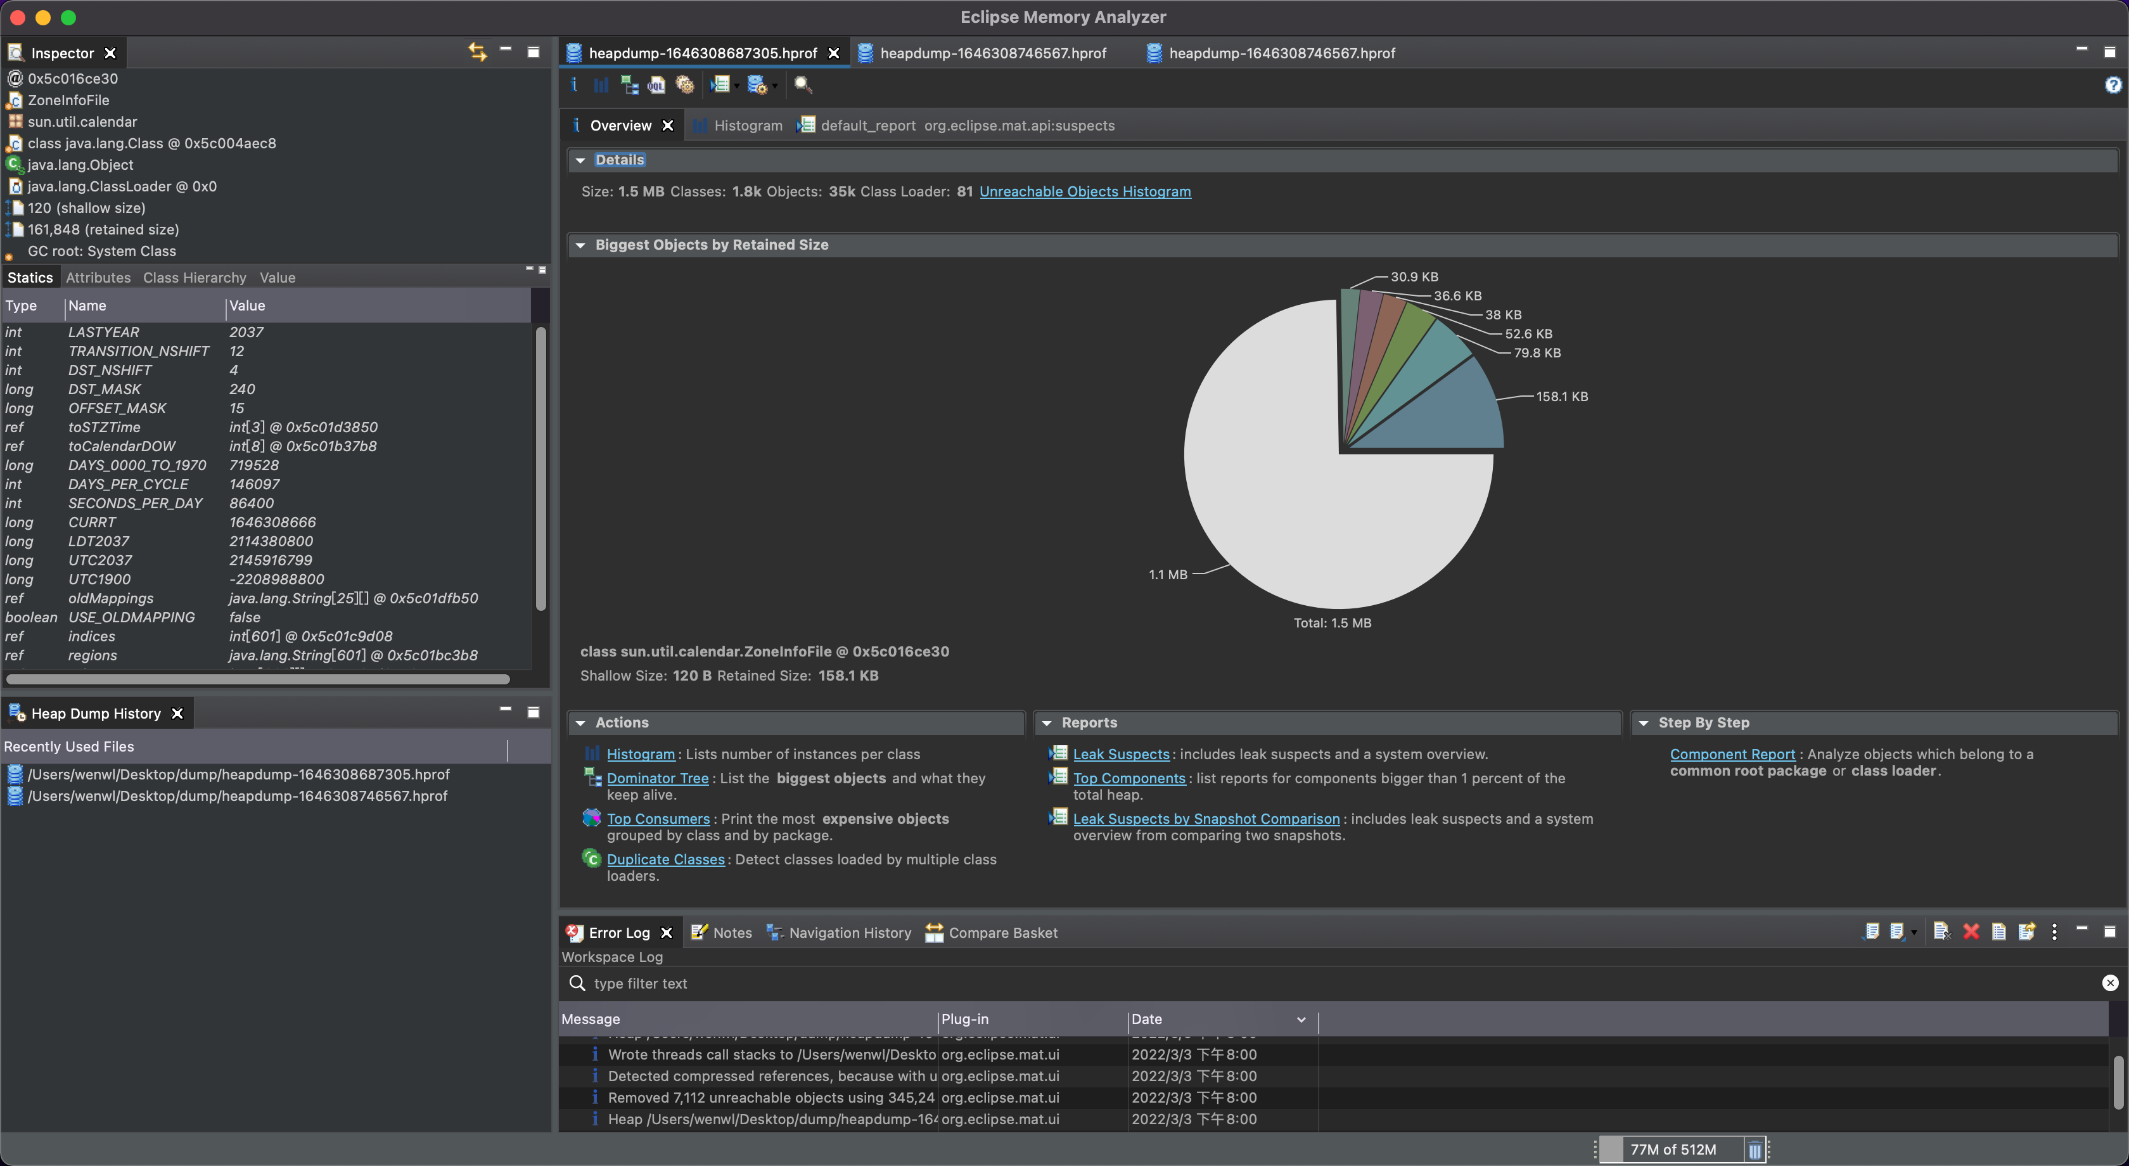This screenshot has width=2129, height=1166.
Task: Open the Dominator Tree link
Action: 658,778
